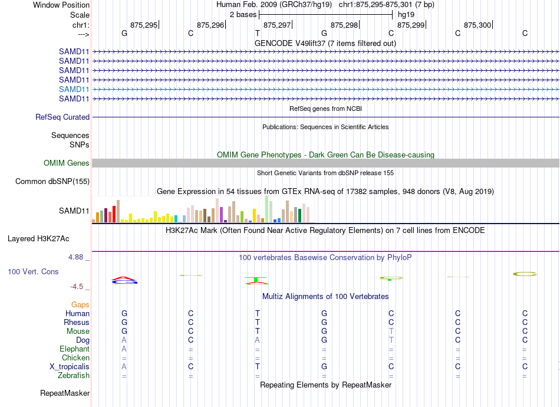This screenshot has width=560, height=407.
Task: Click the ---> strand direction arrow label
Action: (83, 34)
